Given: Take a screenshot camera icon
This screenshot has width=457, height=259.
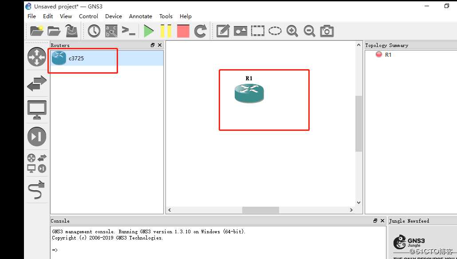Looking at the screenshot, I should click(327, 31).
